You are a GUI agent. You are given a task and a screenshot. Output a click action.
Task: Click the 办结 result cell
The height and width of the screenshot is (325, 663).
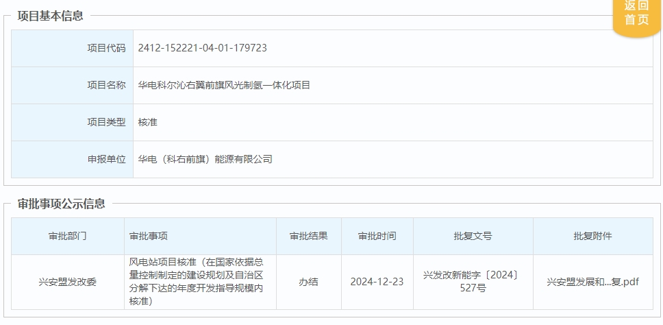tap(309, 282)
